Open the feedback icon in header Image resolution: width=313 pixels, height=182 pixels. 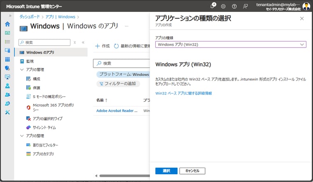tap(245, 7)
